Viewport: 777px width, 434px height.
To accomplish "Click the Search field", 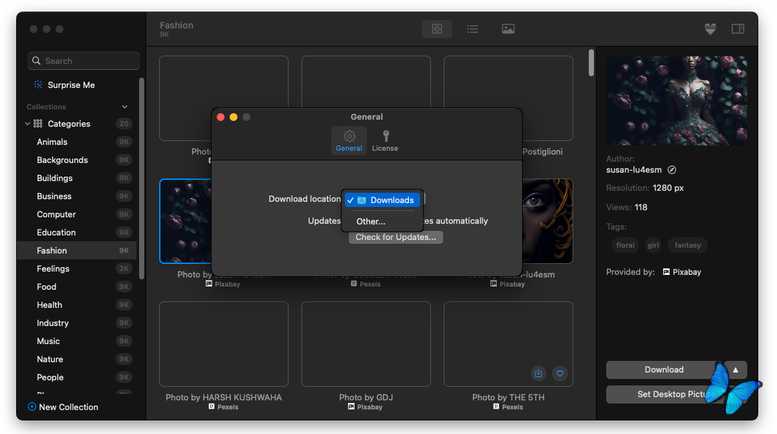I will pyautogui.click(x=83, y=61).
